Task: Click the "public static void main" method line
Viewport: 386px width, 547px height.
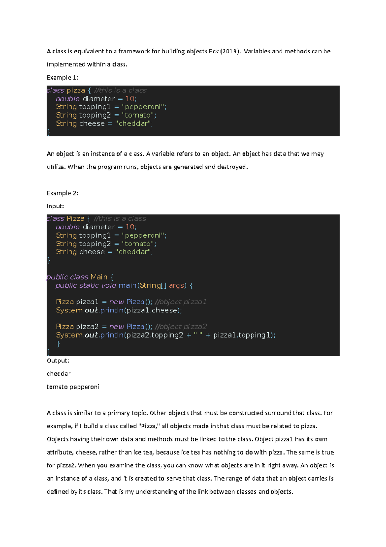Action: pyautogui.click(x=124, y=285)
